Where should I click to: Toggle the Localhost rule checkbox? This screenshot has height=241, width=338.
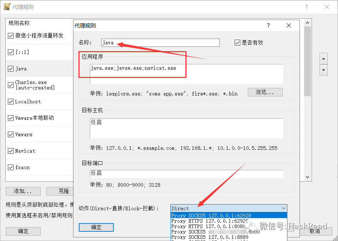click(x=11, y=102)
